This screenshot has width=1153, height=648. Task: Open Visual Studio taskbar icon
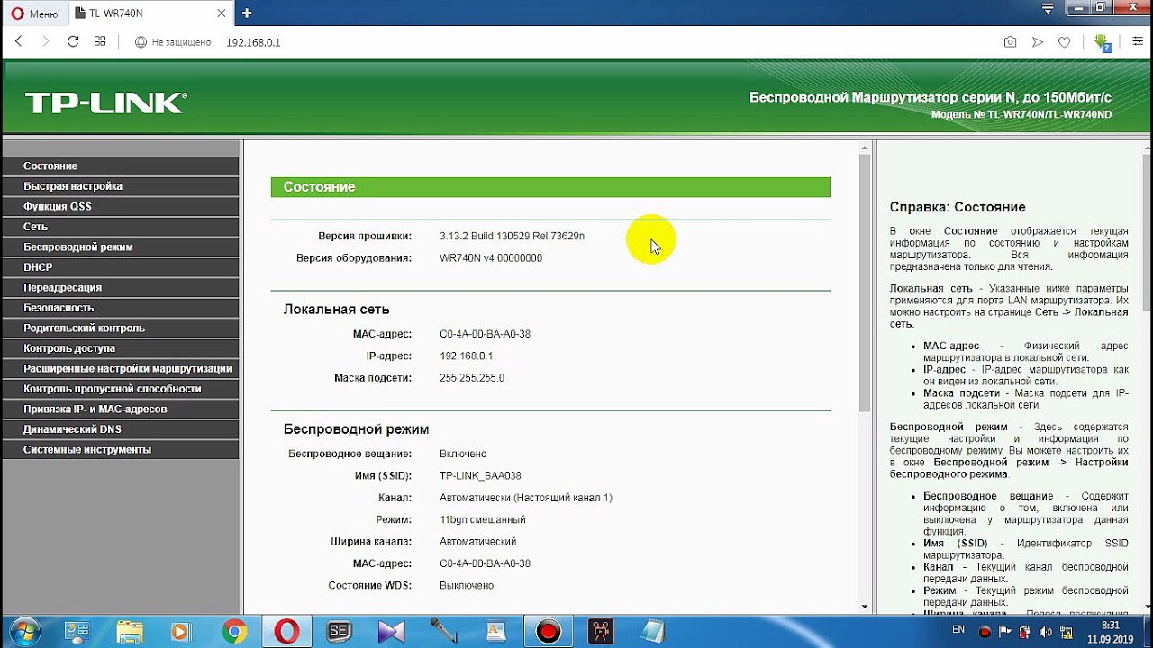click(391, 631)
